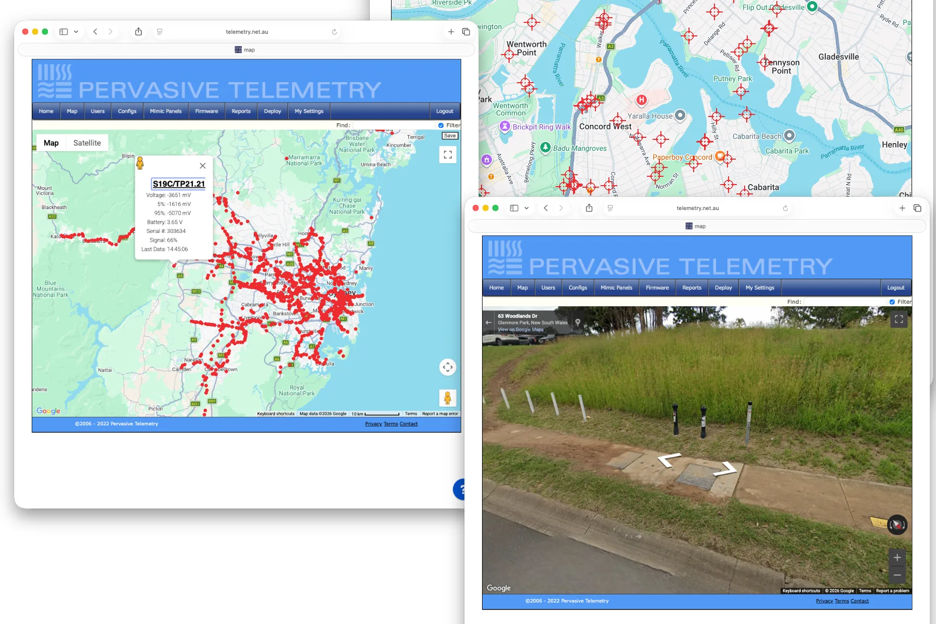The image size is (936, 624).
Task: Open Home menu in left telemetry page
Action: tap(46, 111)
